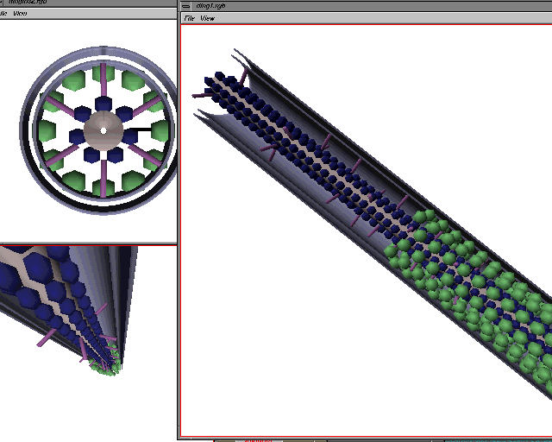This screenshot has width=552, height=442.
Task: Click the red line below the right window's menu bar
Action: (362, 24)
